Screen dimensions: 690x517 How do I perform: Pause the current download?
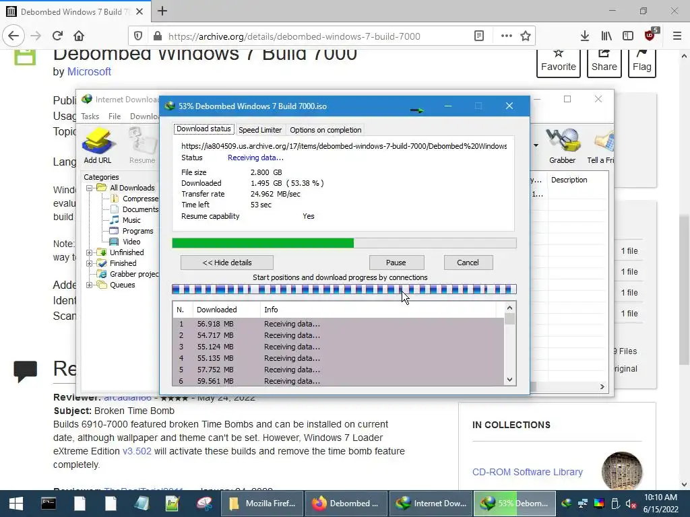pyautogui.click(x=396, y=263)
